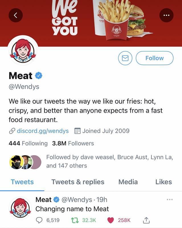Click the reply bubble icon on the tweet
The height and width of the screenshot is (228, 182).
39,220
